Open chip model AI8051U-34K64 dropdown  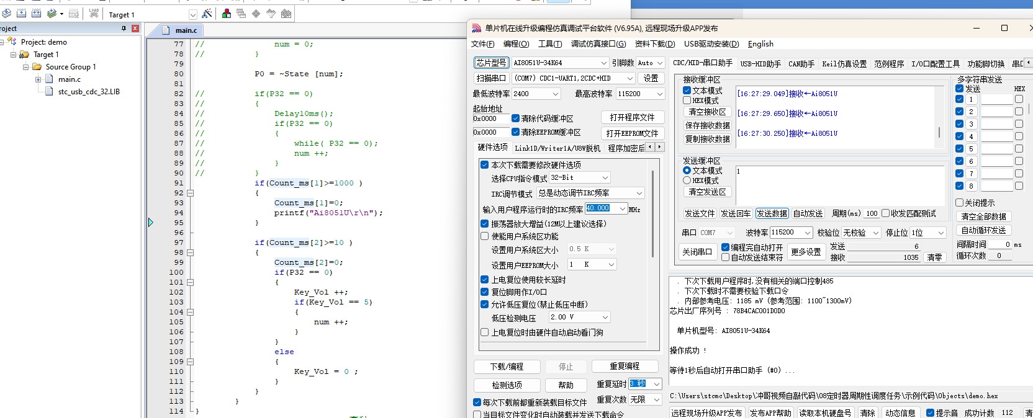tap(603, 63)
